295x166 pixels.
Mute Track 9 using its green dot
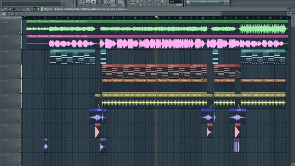[19, 150]
